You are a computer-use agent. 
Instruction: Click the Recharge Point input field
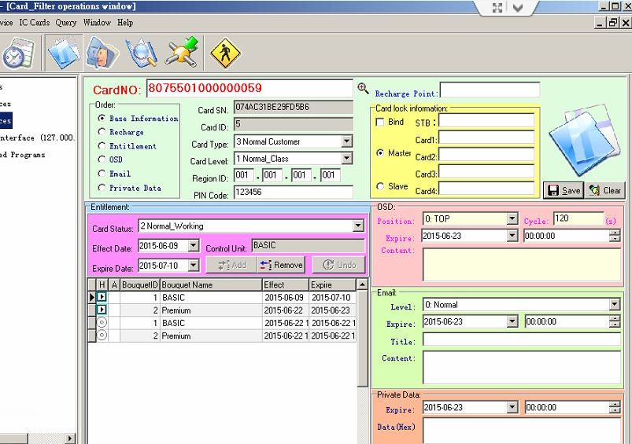[490, 90]
